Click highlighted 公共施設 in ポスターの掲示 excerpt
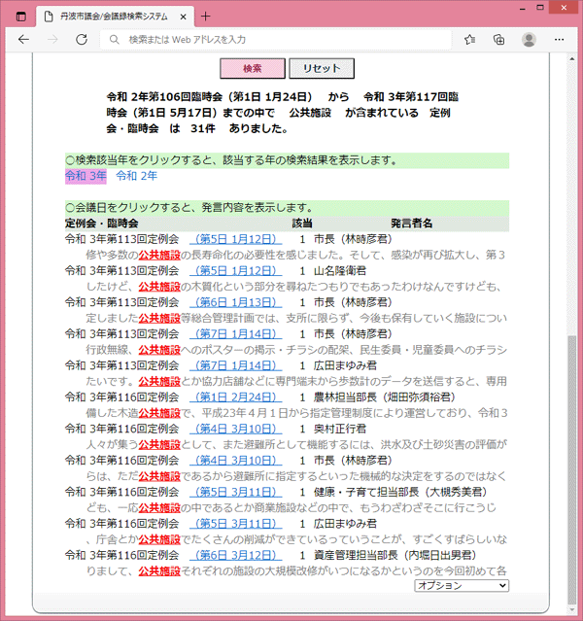Screen dimensions: 583x621 159,350
